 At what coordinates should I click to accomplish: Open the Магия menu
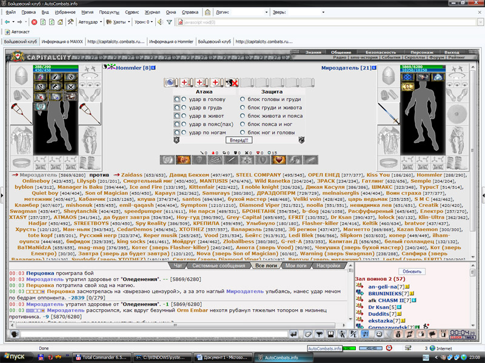coord(87,12)
